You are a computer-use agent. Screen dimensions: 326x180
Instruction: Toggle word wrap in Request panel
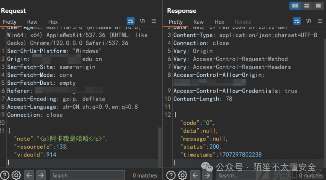(x=131, y=21)
